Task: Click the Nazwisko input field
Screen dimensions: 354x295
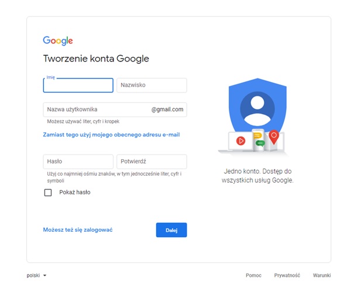Action: click(x=152, y=85)
